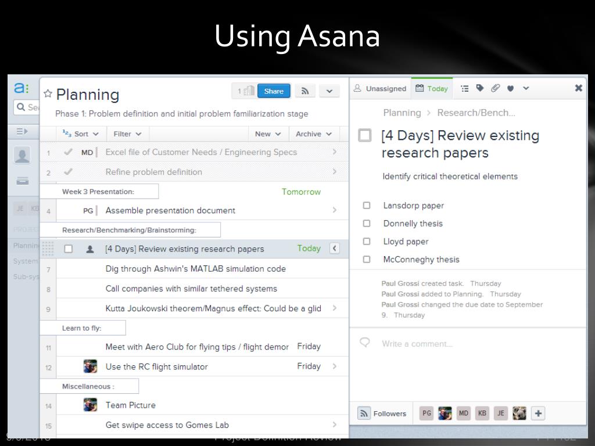The image size is (595, 446).
Task: Open the inbox tray icon in sidebar
Action: tap(23, 181)
